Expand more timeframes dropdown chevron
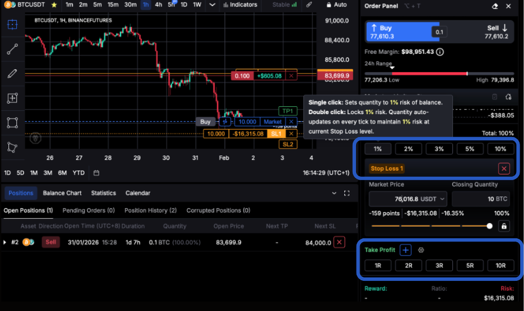The image size is (524, 311). (x=212, y=4)
